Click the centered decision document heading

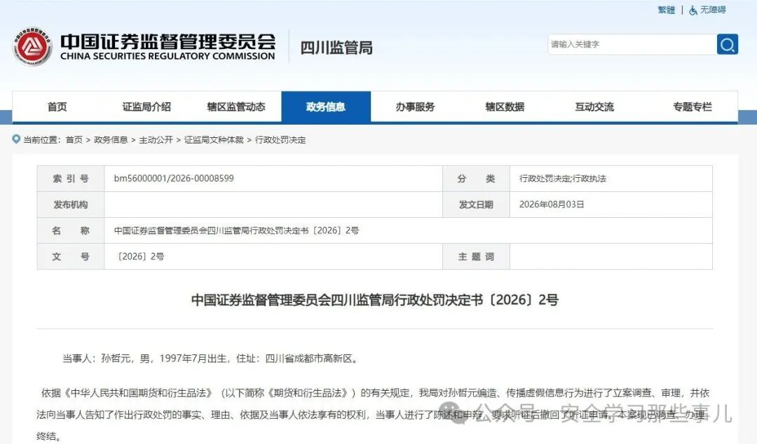pos(374,300)
